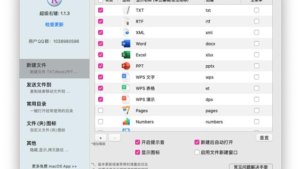Click the TXT file icon

(126, 10)
